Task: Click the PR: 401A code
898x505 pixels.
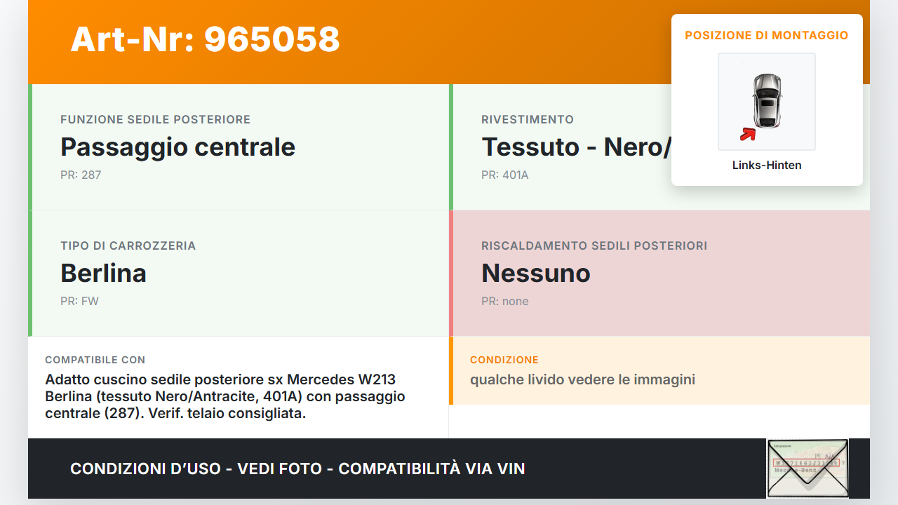Action: tap(504, 175)
